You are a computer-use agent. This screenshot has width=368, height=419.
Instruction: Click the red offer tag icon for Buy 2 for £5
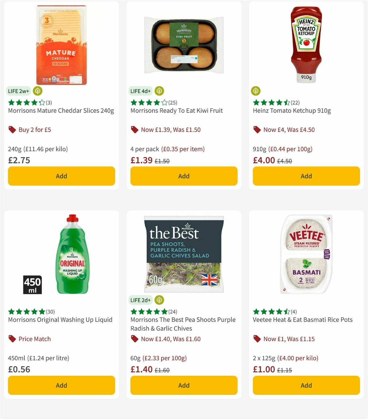[12, 129]
